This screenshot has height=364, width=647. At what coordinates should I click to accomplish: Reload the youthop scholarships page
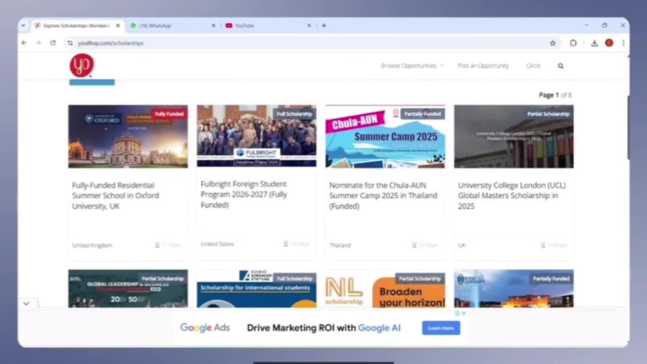[53, 43]
